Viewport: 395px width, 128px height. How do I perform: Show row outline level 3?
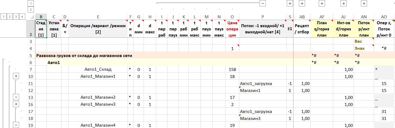point(16,17)
